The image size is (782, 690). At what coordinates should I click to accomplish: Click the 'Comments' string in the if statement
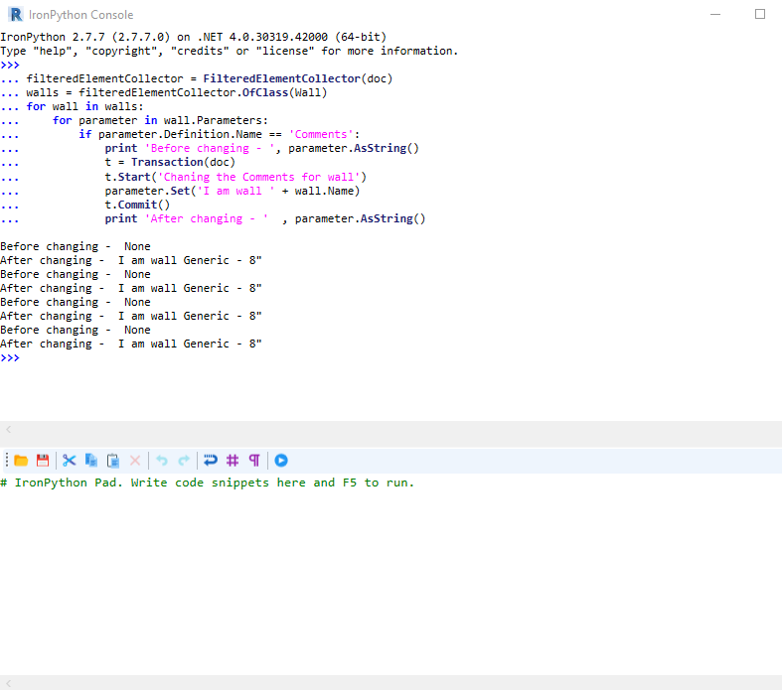pos(321,134)
